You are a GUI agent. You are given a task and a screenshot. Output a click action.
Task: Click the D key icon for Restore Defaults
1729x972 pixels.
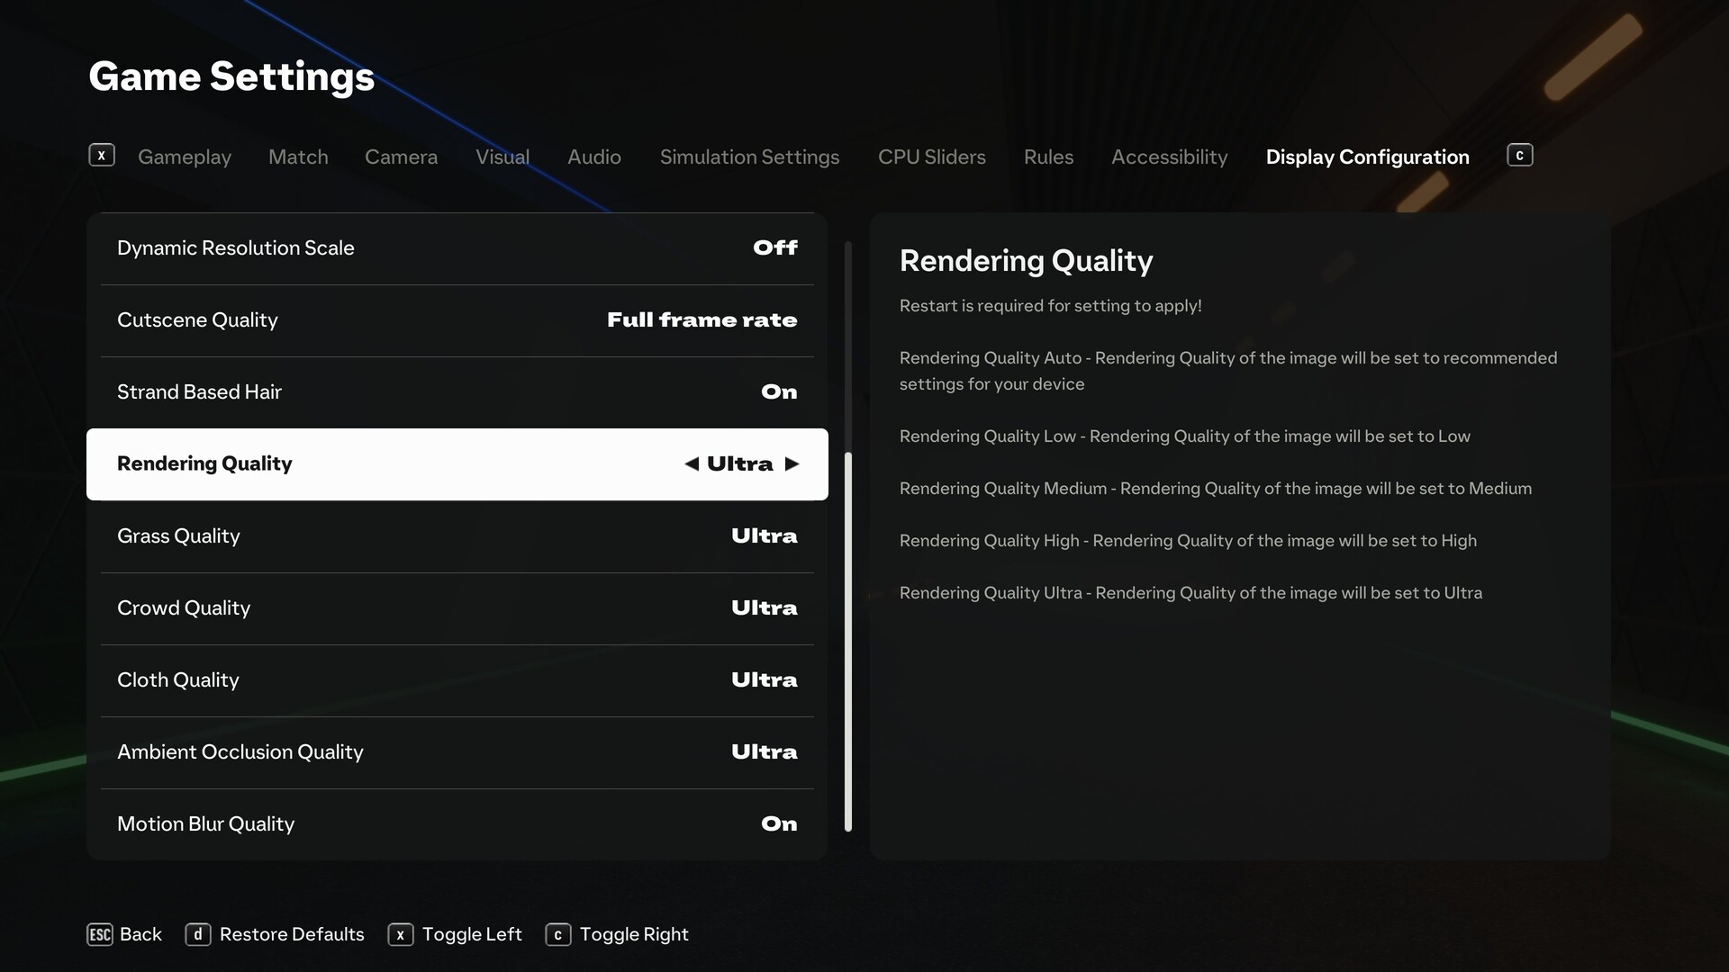coord(197,934)
